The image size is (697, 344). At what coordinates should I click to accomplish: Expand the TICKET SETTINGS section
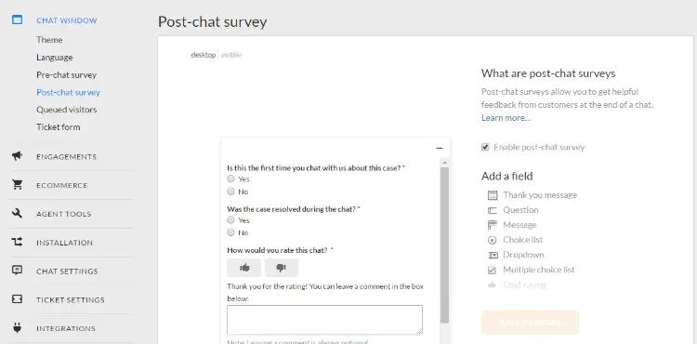tap(71, 300)
